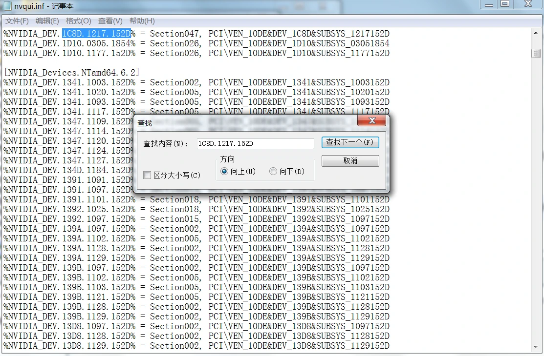Viewport: 544px width, 356px height.
Task: Click the scrollbar up arrow
Action: point(536,33)
